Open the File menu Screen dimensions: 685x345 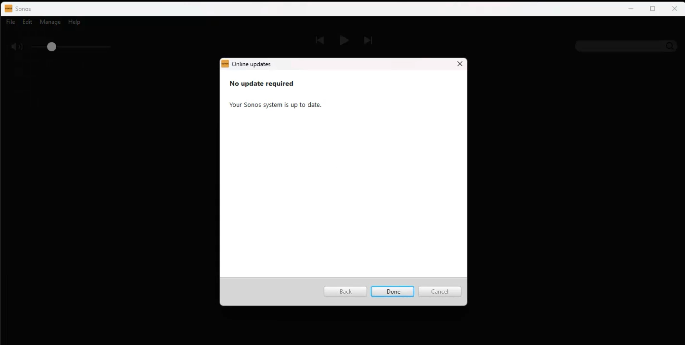click(11, 22)
